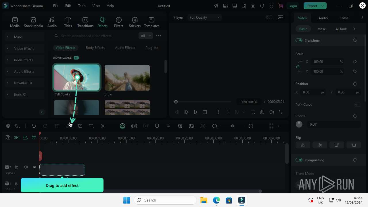Select the Audio Effects filter pill
The height and width of the screenshot is (207, 368).
point(125,48)
